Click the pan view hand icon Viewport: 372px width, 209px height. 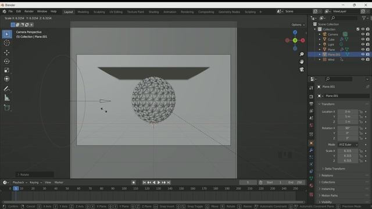click(x=302, y=62)
